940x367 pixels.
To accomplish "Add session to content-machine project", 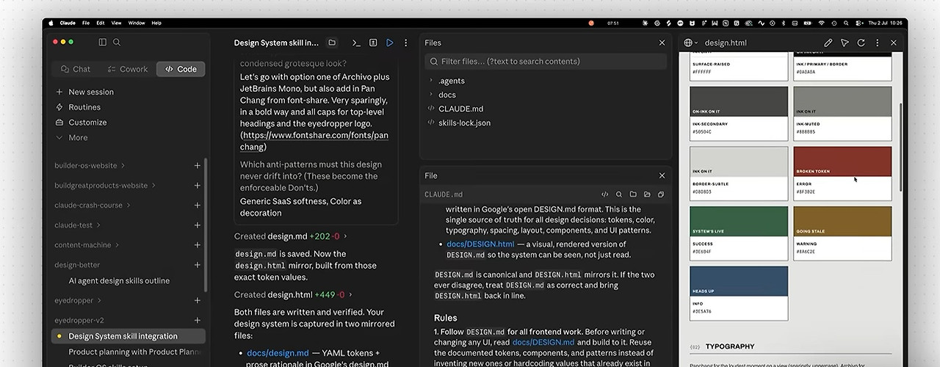I will (197, 245).
